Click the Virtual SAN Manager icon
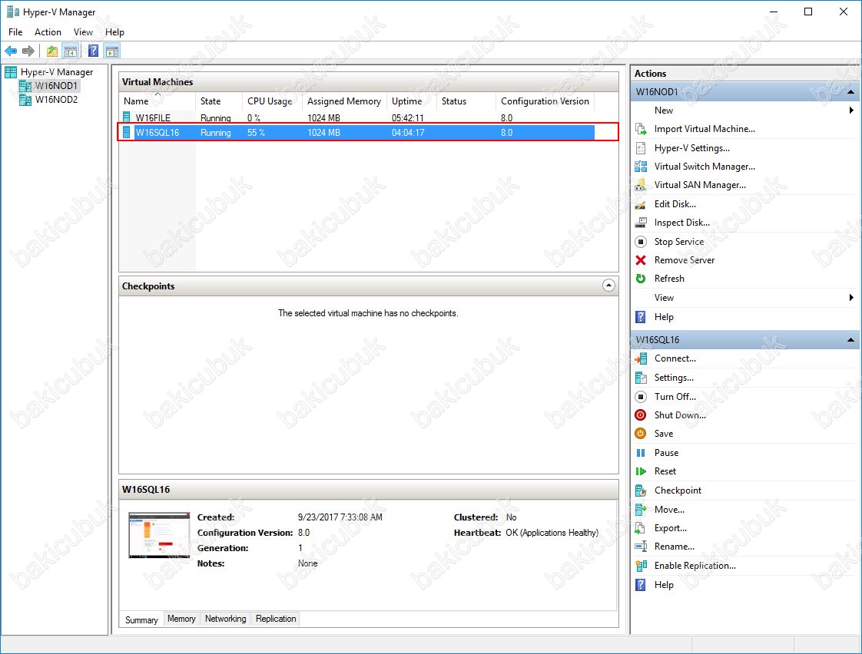The width and height of the screenshot is (862, 654). click(x=641, y=185)
